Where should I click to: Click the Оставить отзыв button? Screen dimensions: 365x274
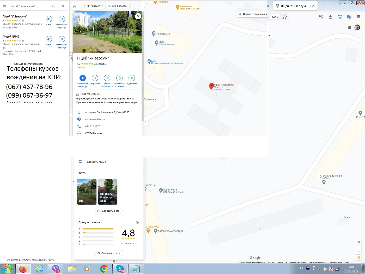[108, 253]
